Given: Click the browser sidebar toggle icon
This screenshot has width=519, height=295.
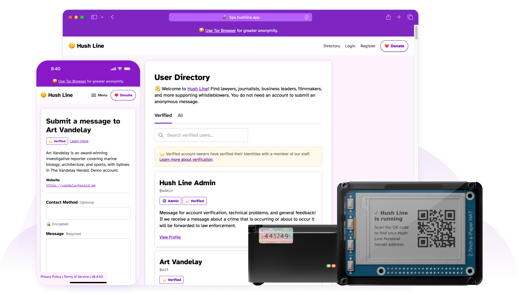Looking at the screenshot, I should [94, 17].
